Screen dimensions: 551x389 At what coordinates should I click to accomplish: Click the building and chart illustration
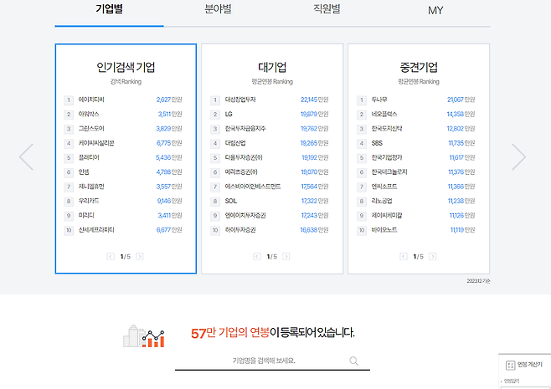143,335
